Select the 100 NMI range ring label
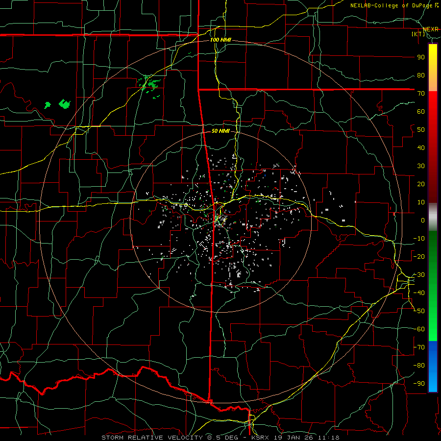The width and height of the screenshot is (441, 441). pyautogui.click(x=220, y=40)
